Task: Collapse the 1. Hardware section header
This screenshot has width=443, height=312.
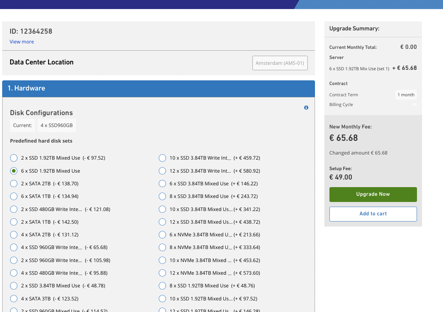Action: tap(158, 89)
